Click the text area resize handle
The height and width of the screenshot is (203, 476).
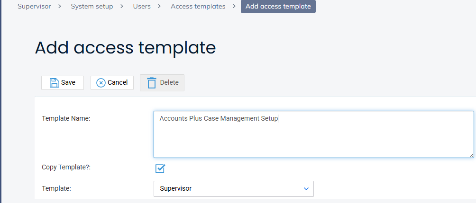tap(471, 155)
